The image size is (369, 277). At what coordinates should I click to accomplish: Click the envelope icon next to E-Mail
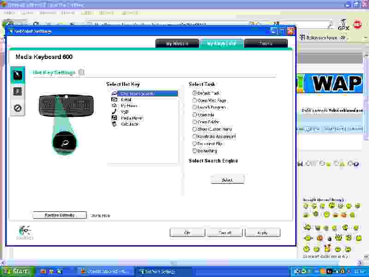pyautogui.click(x=114, y=100)
